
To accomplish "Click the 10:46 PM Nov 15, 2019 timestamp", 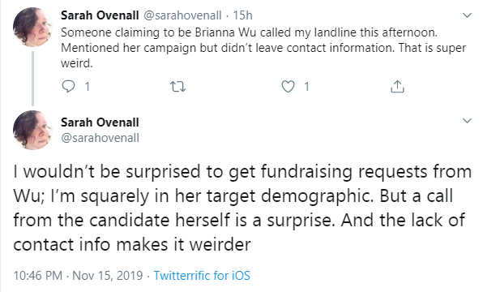I will [78, 275].
